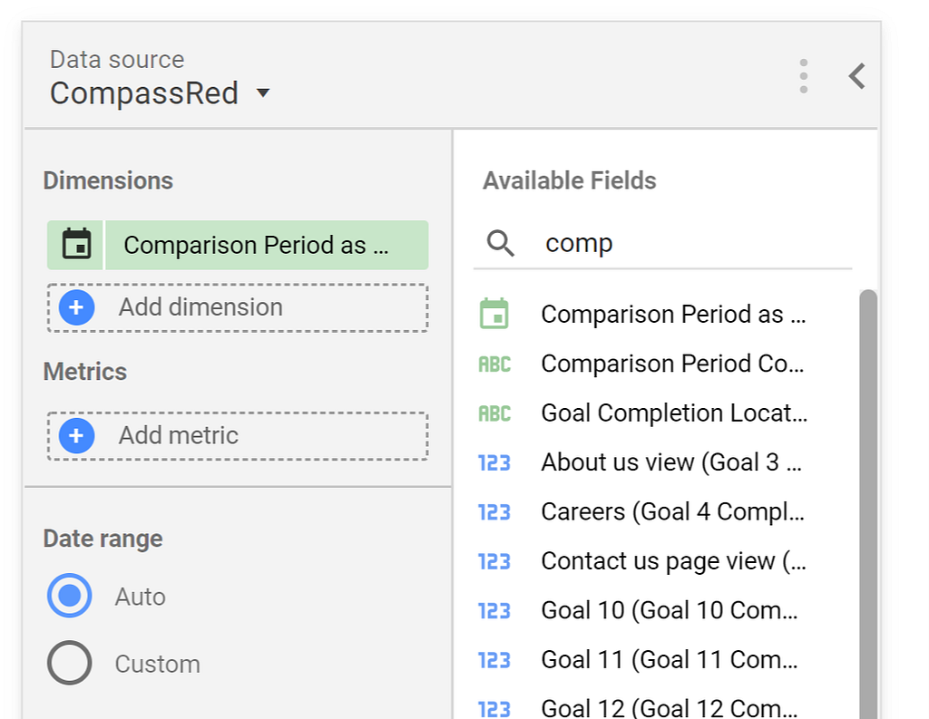Collapse the panel with the left chevron

coord(856,76)
